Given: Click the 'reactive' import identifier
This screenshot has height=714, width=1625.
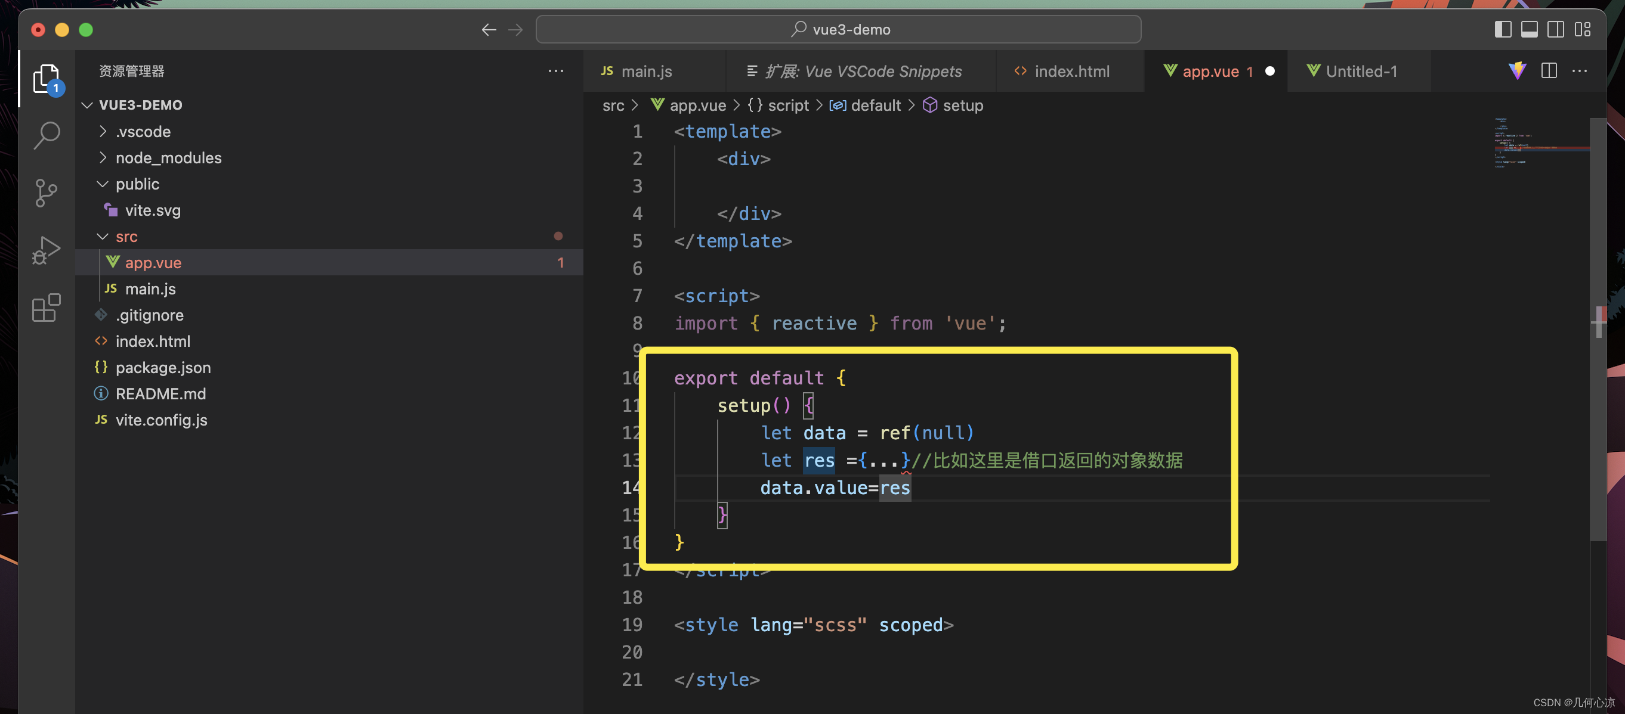Looking at the screenshot, I should [814, 323].
